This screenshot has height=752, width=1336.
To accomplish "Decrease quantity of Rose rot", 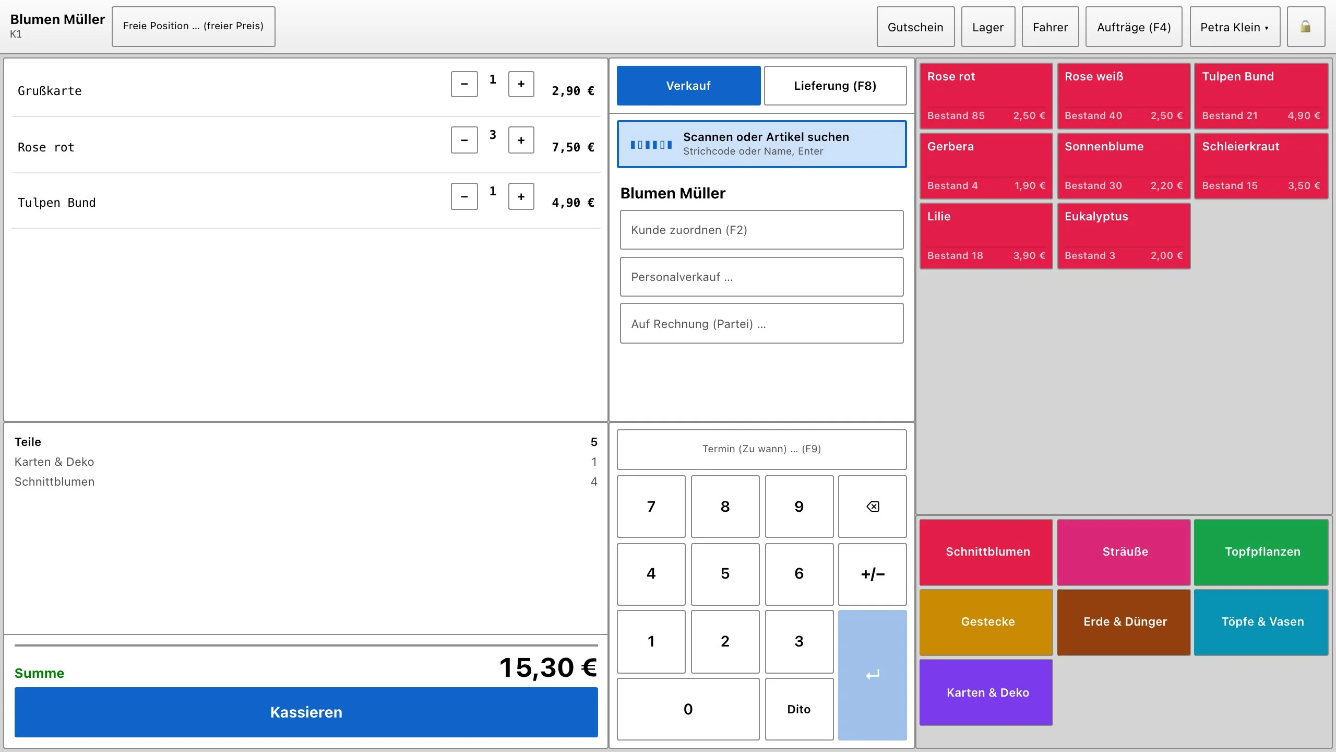I will tap(464, 140).
